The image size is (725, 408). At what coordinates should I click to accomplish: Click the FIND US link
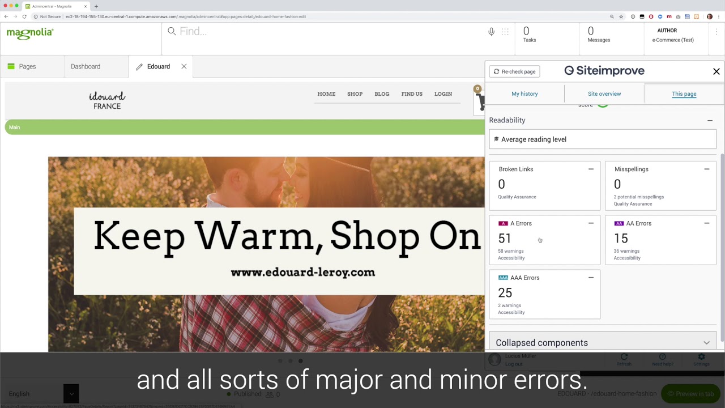coord(412,94)
